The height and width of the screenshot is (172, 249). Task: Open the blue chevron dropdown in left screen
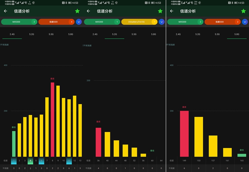79,22
